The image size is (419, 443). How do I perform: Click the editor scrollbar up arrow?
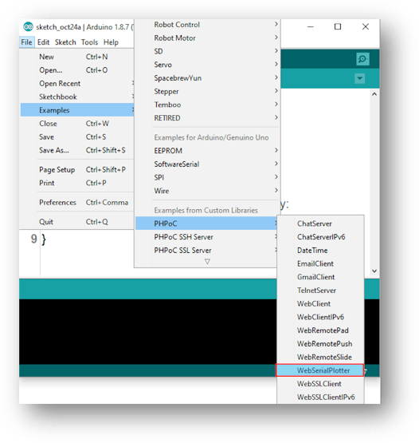pyautogui.click(x=374, y=94)
